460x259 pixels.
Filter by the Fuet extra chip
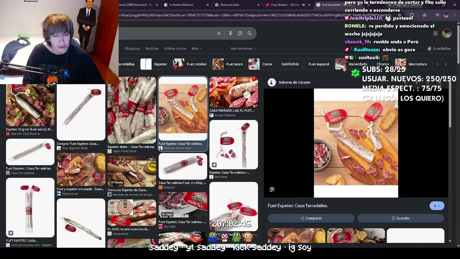pos(229,64)
